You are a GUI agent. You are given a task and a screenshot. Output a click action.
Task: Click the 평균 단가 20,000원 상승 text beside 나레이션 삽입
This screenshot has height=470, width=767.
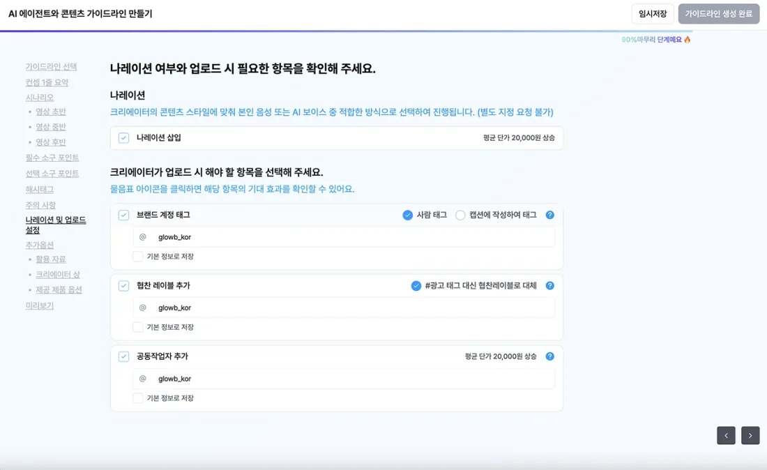[519, 138]
